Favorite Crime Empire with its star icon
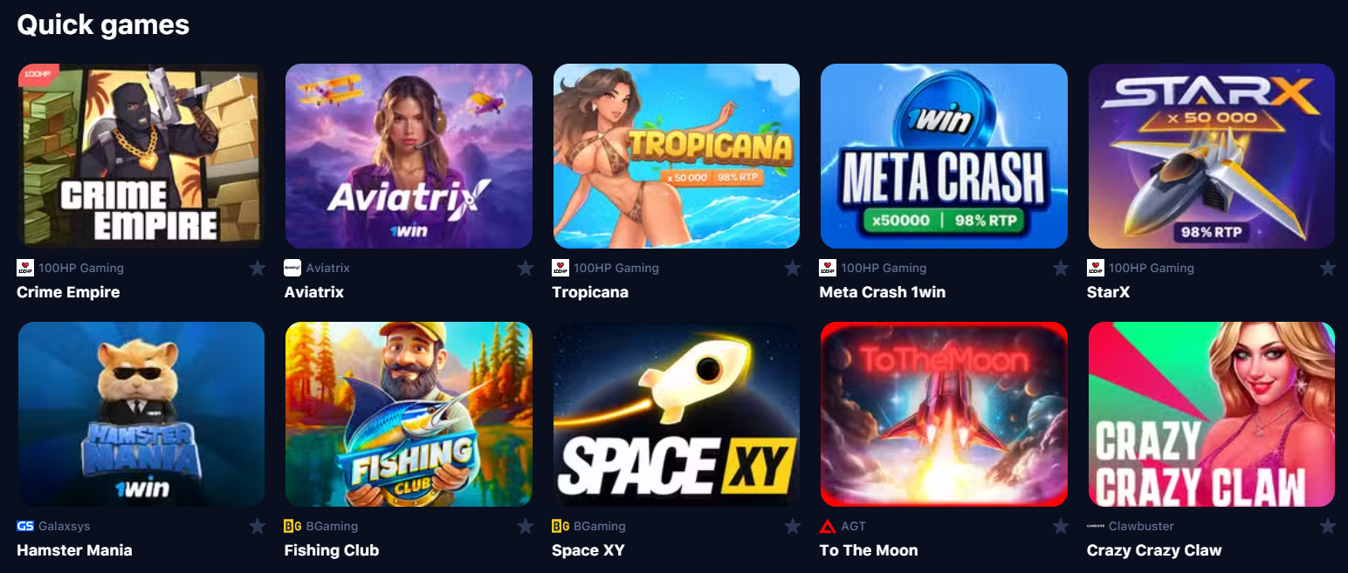The image size is (1348, 573). point(258,268)
